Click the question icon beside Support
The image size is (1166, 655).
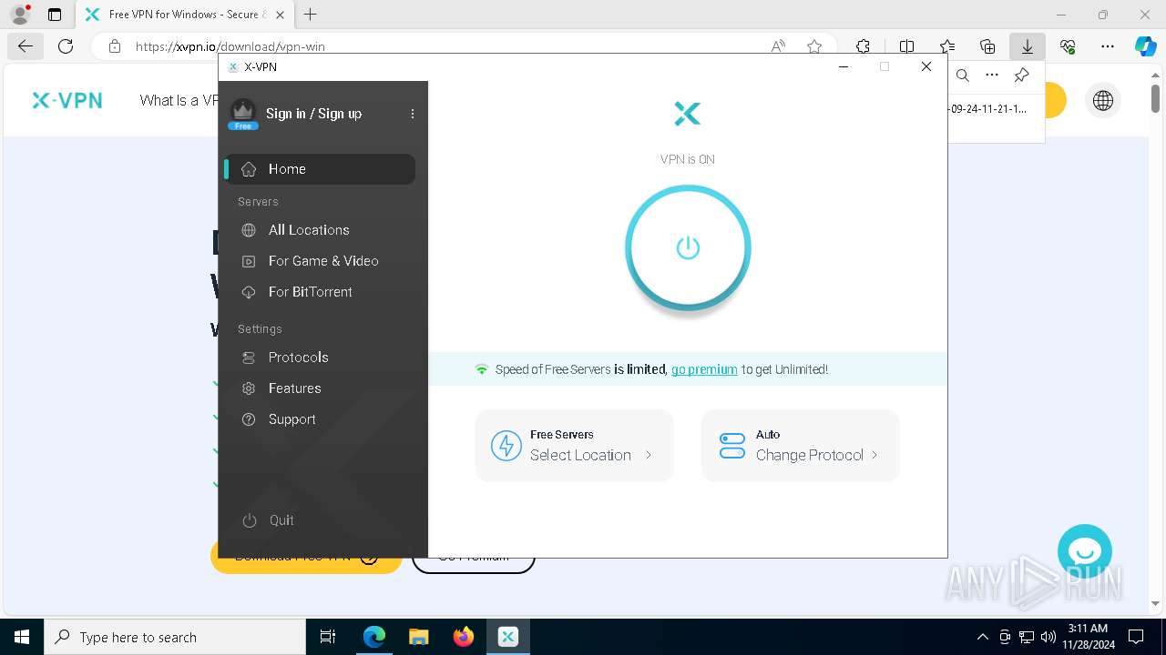pos(249,419)
